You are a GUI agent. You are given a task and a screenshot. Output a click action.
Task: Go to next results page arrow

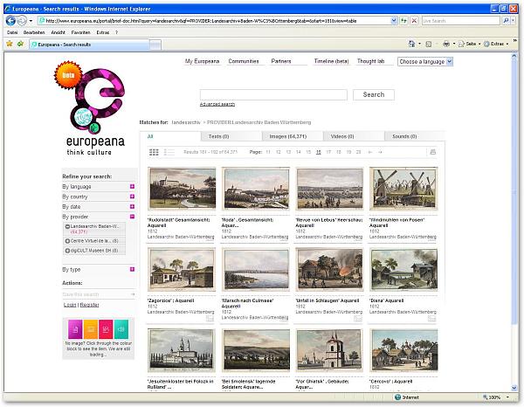[x=380, y=152]
